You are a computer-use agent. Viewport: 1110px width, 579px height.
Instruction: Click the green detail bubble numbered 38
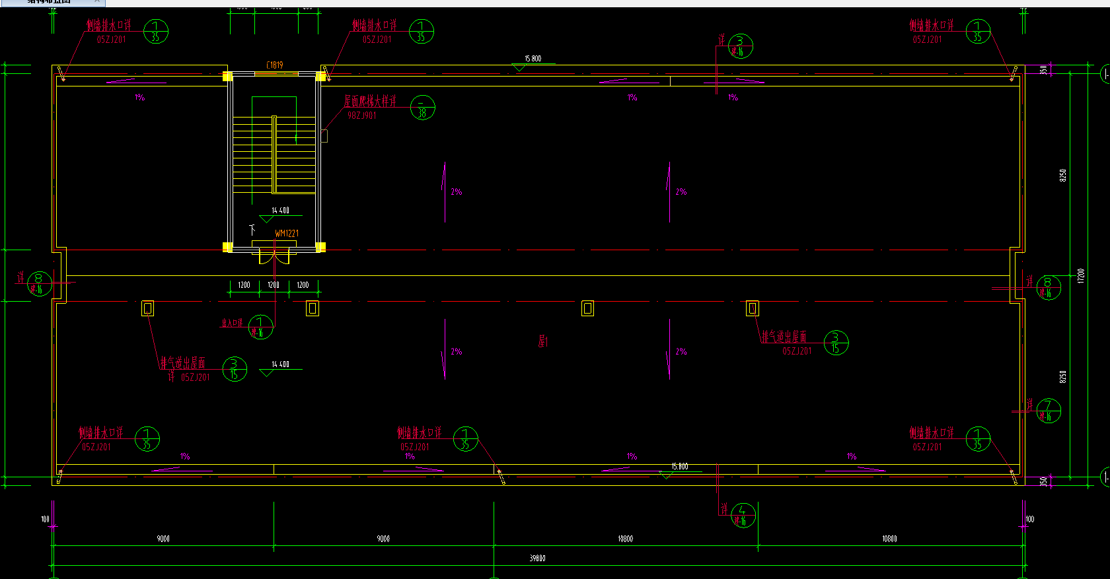[x=422, y=108]
